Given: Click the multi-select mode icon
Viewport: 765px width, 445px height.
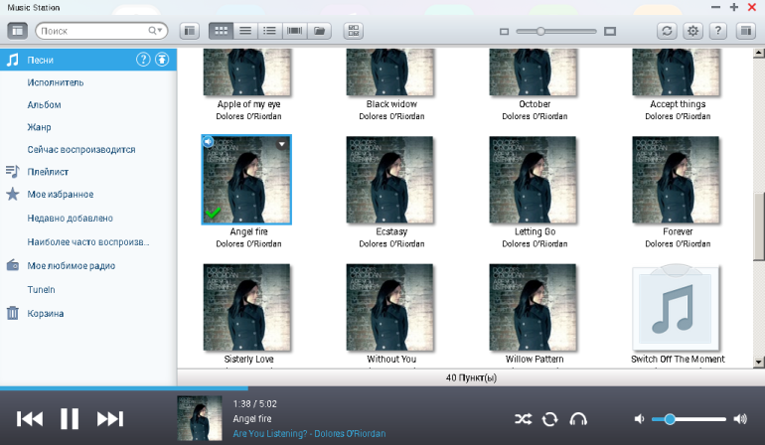Looking at the screenshot, I should tap(354, 31).
